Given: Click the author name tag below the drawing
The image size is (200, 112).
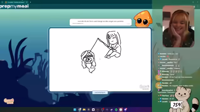Looking at the screenshot, I should tap(100, 92).
